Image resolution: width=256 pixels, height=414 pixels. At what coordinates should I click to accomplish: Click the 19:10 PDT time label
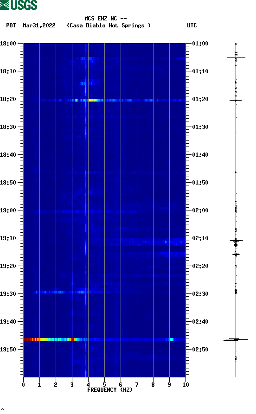(8, 238)
